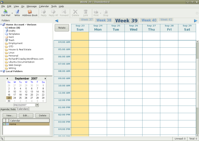Jump to Week 41
This screenshot has width=199, height=141.
click(x=166, y=20)
